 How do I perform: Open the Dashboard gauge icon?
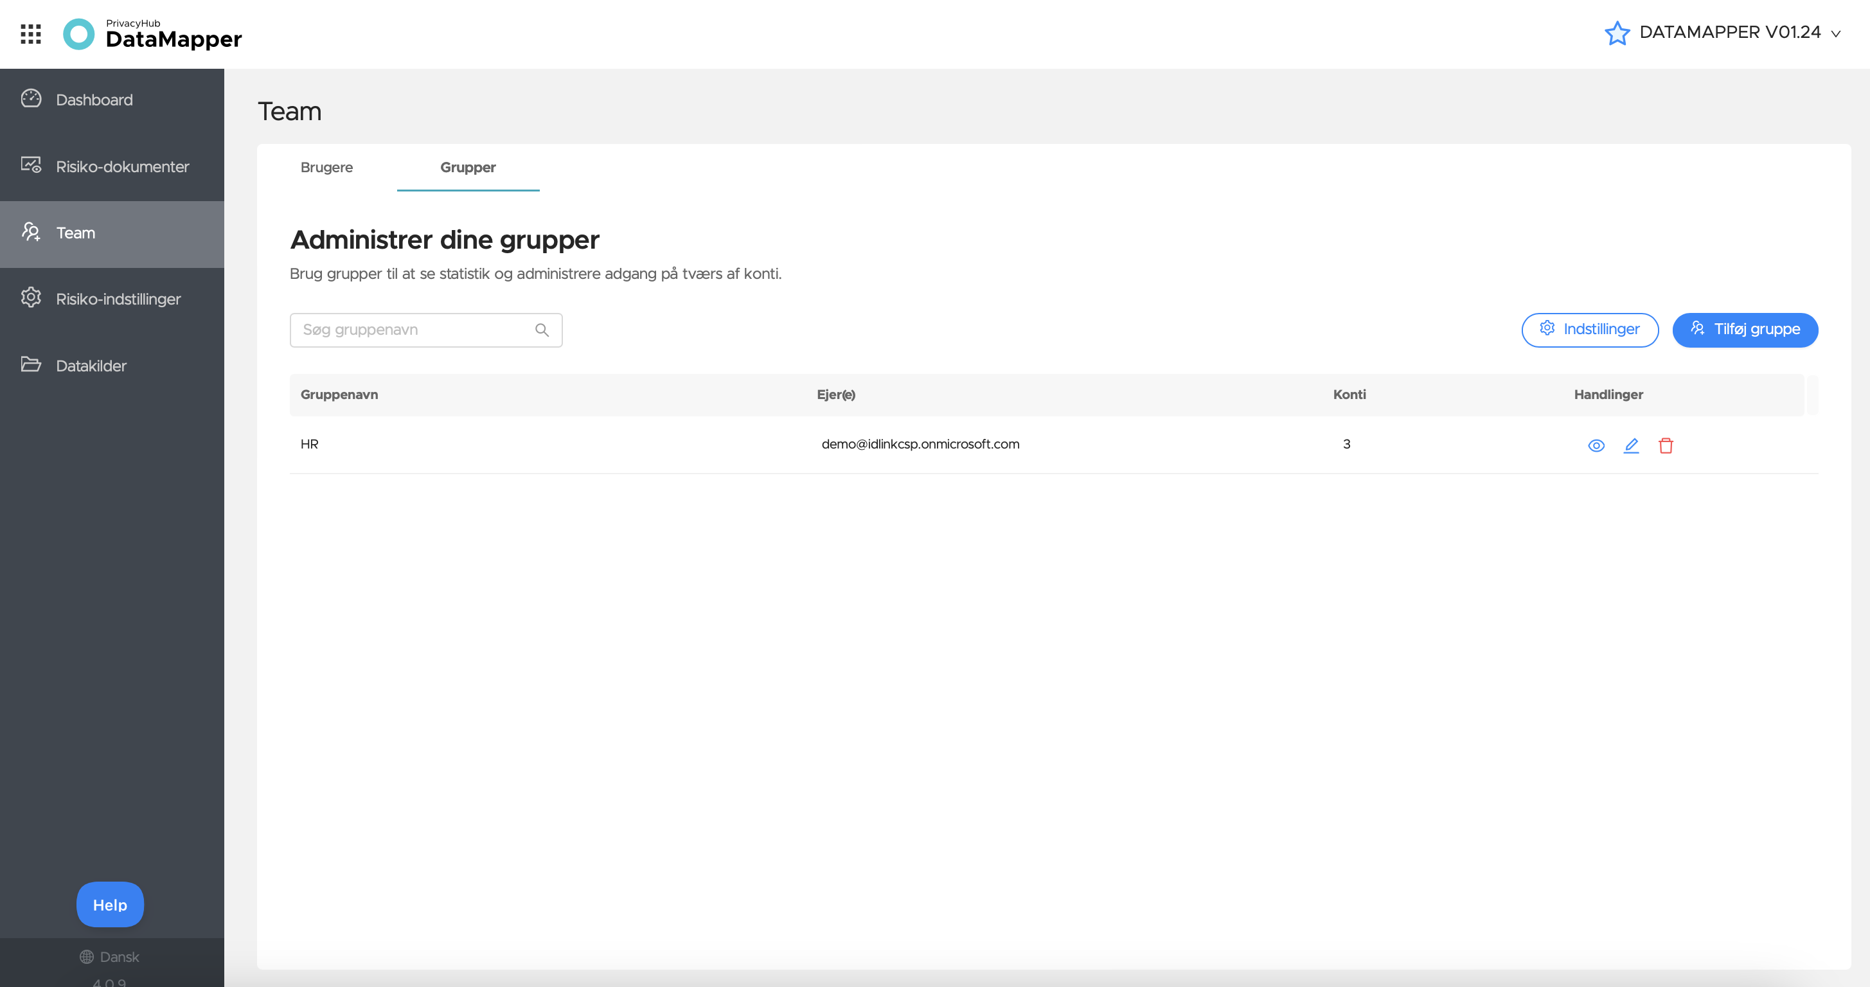point(31,99)
